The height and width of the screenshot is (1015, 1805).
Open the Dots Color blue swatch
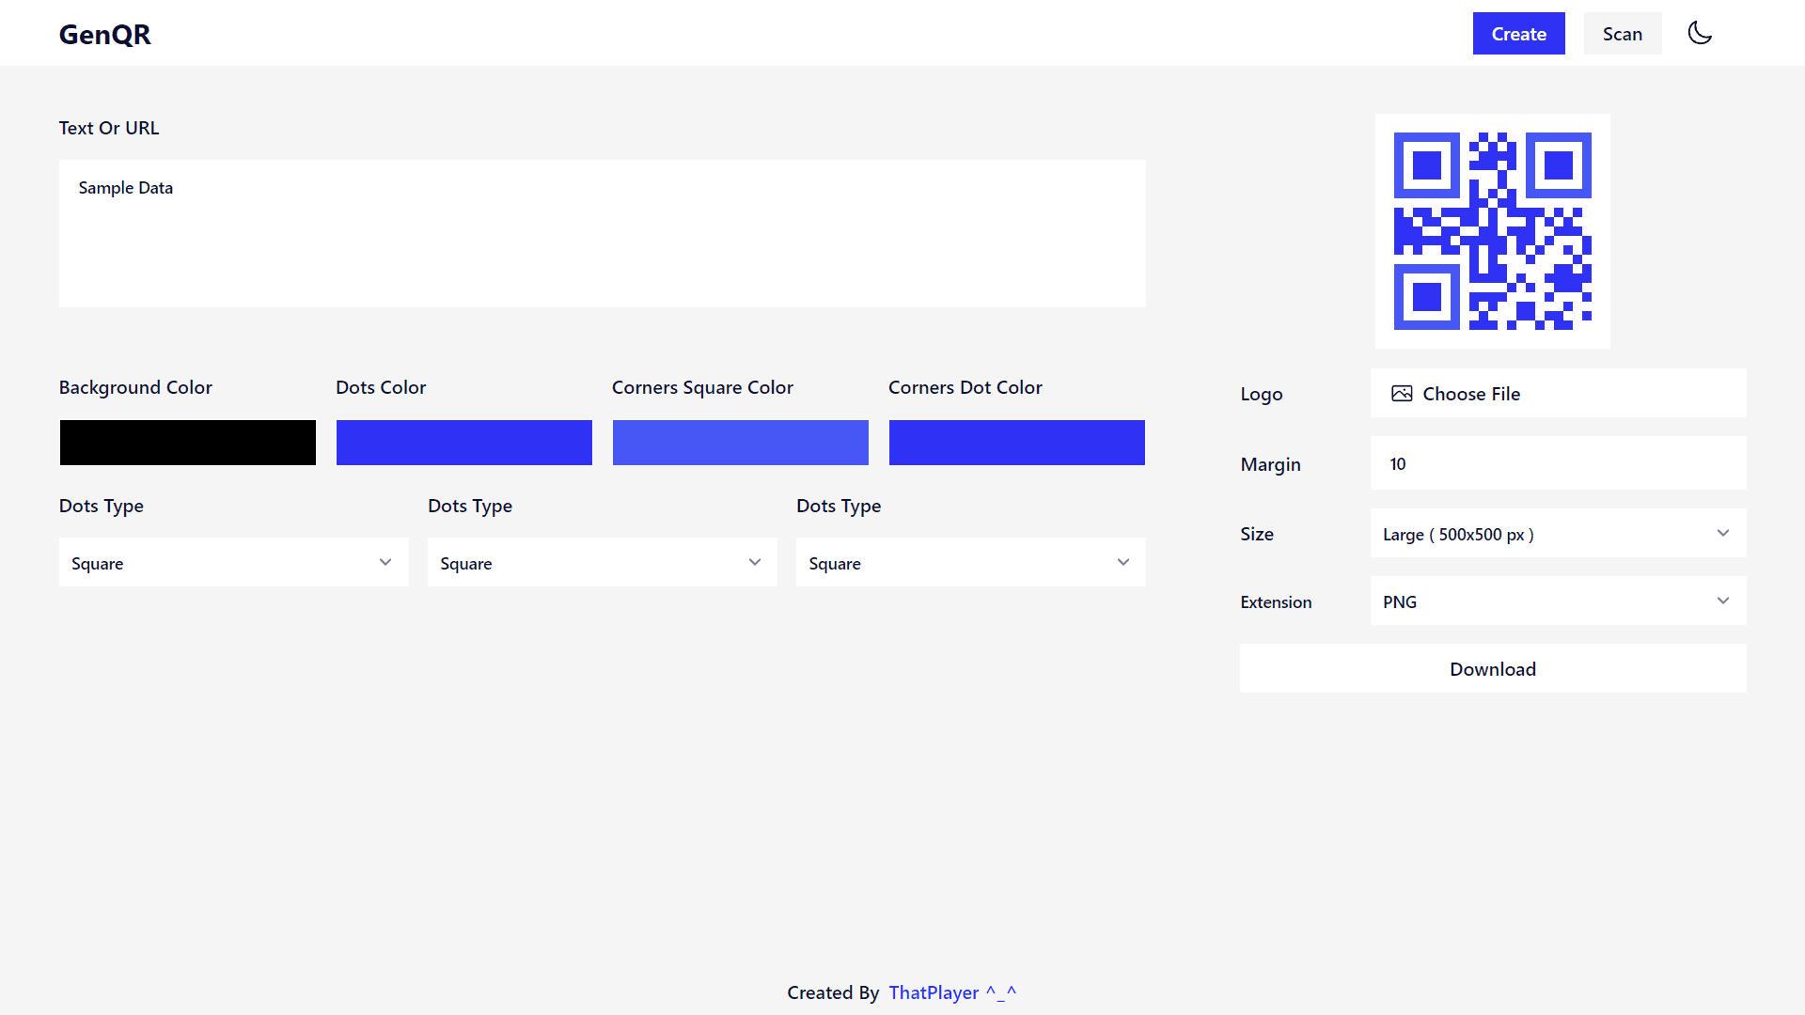click(464, 443)
